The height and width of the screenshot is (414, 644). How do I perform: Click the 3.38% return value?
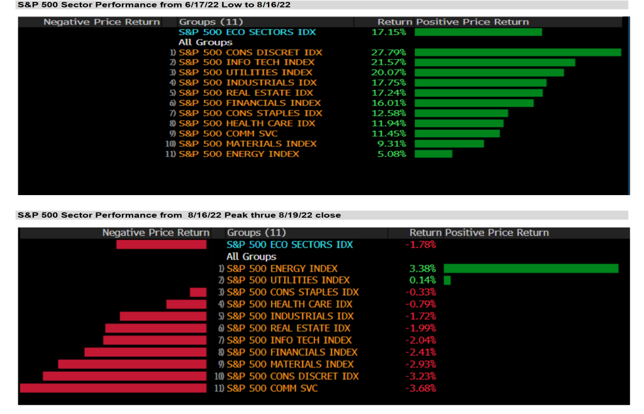[x=423, y=269]
